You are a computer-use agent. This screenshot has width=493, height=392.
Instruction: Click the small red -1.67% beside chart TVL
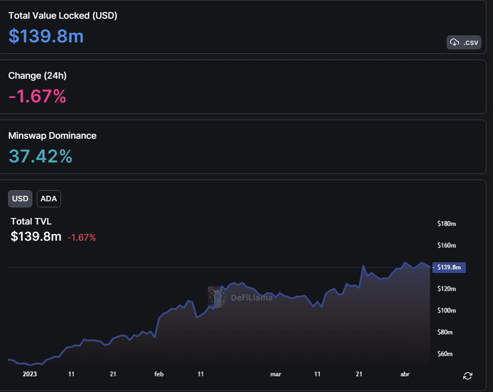click(x=82, y=237)
